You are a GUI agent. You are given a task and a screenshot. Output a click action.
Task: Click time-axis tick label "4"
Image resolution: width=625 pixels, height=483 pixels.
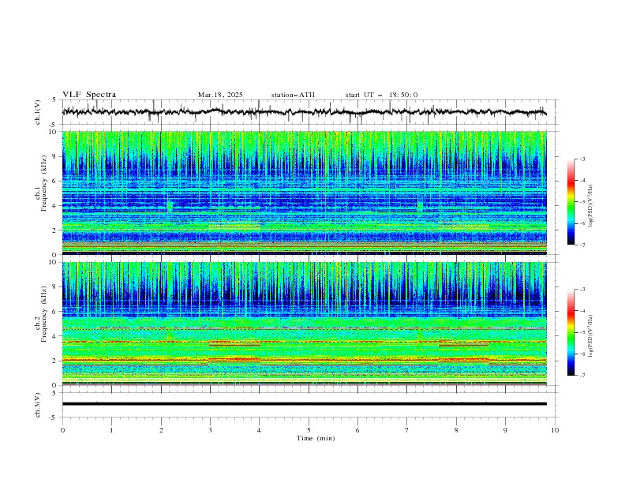260,430
